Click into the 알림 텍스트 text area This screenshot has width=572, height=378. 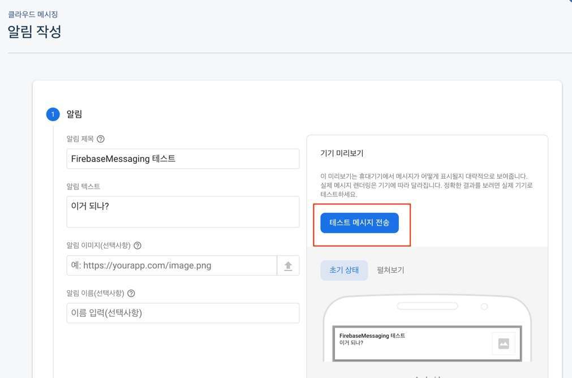point(182,212)
